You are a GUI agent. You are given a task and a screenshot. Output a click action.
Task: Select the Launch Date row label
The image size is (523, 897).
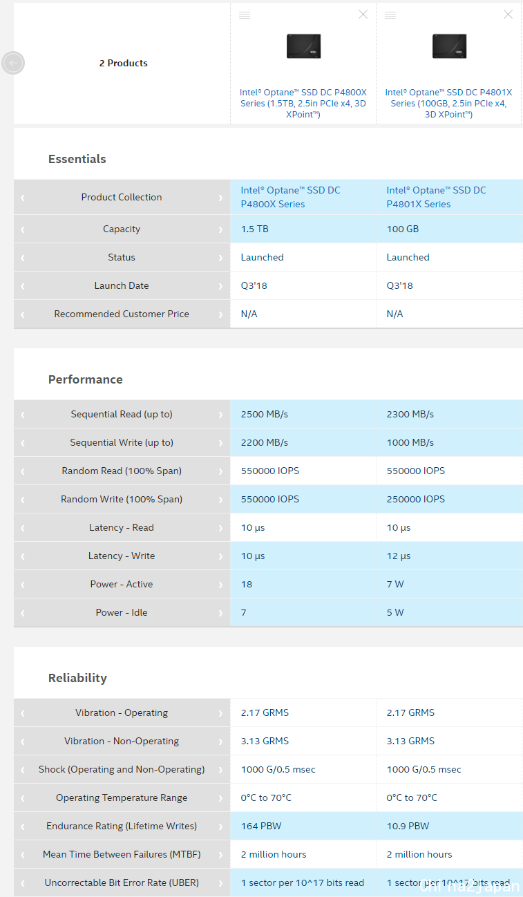point(122,285)
